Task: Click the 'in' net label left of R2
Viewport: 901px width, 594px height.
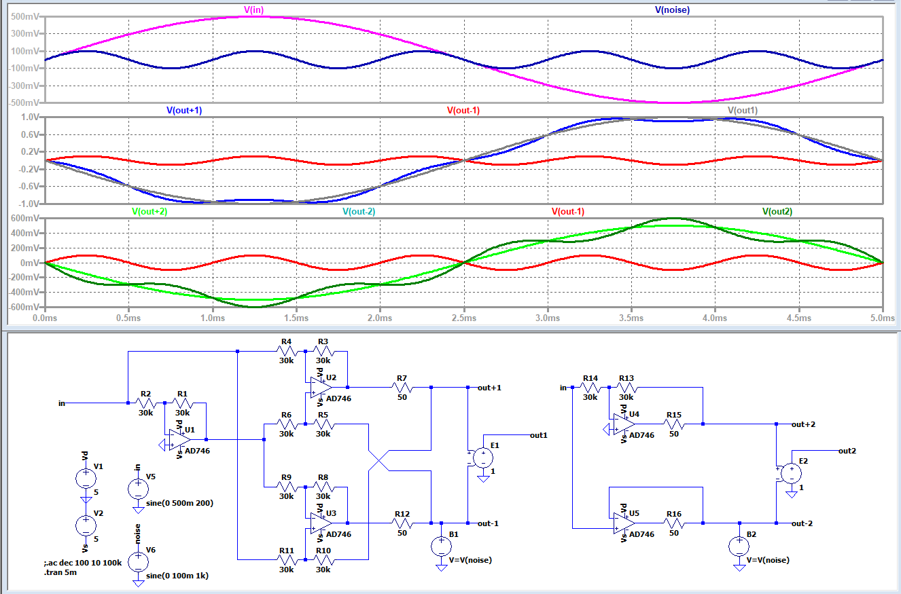Action: coord(62,403)
